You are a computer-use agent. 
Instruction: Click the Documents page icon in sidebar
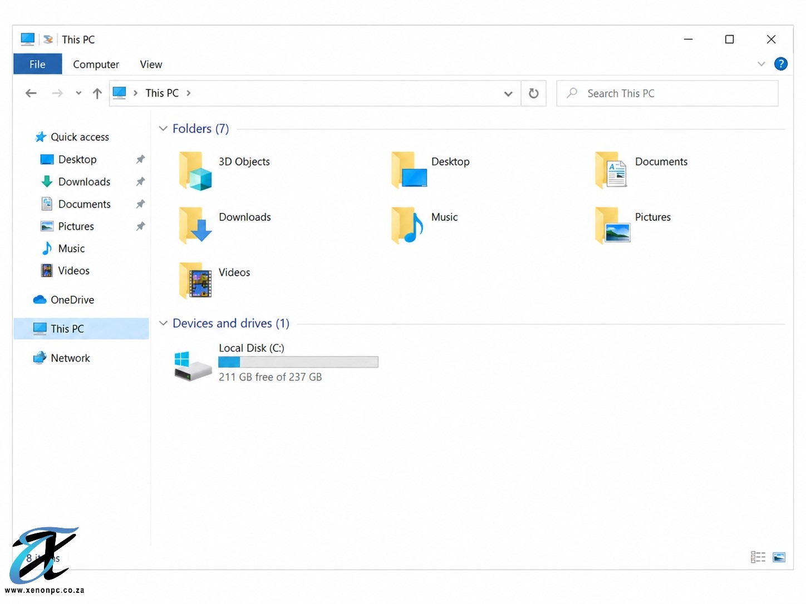point(47,204)
